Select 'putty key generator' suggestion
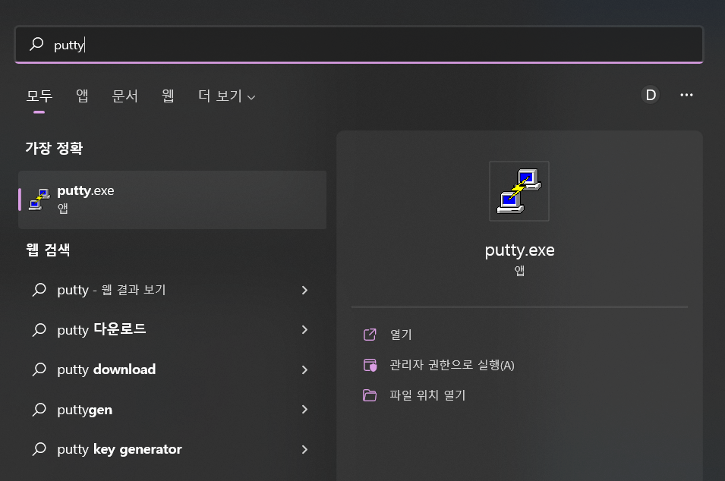Viewport: 725px width, 481px height. [x=172, y=449]
